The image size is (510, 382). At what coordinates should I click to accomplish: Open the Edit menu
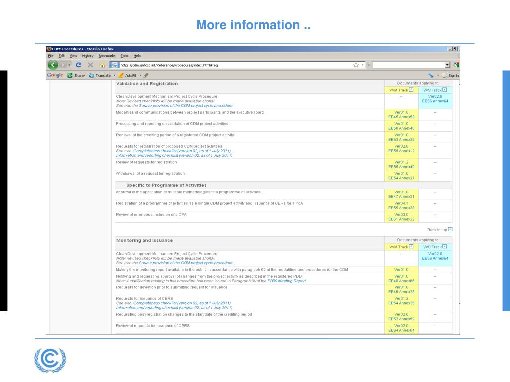point(61,56)
